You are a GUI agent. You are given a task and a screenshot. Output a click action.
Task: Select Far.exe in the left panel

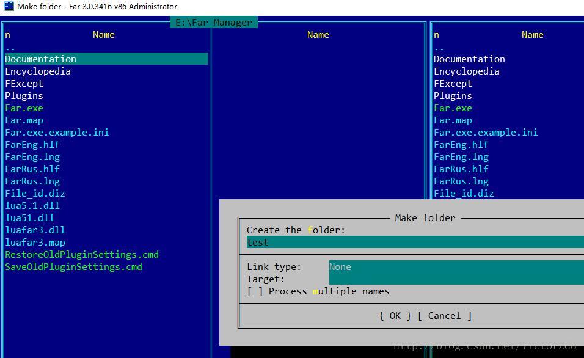coord(24,108)
